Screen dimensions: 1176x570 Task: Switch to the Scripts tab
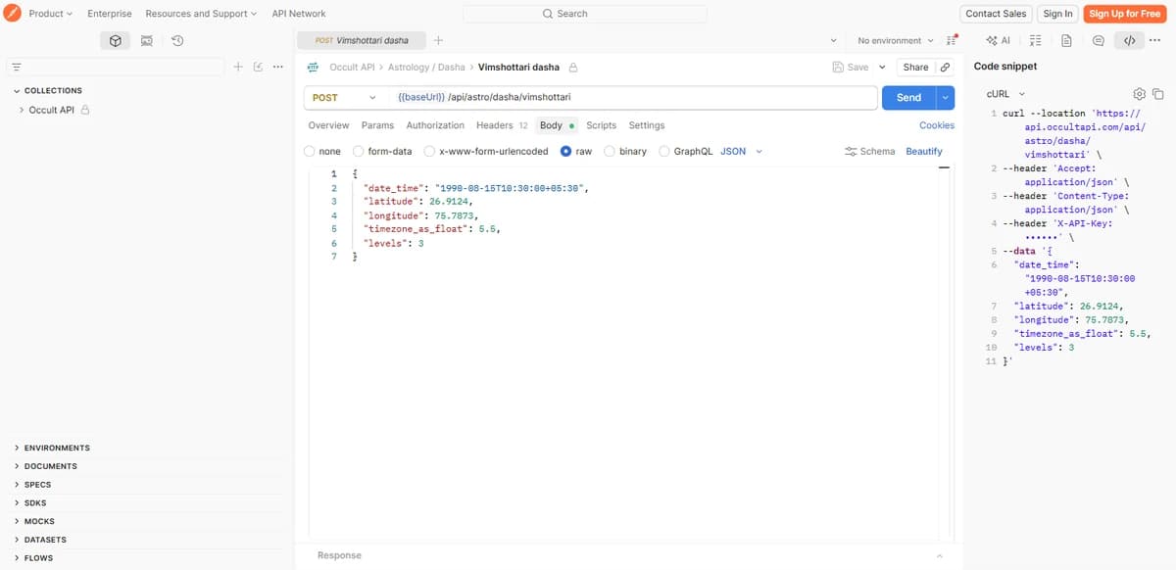coord(602,125)
